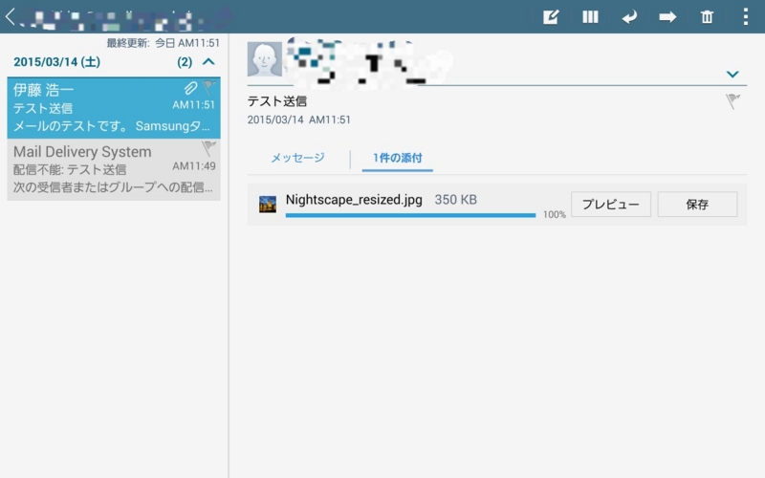Toggle flag on 伊藤 浩一 message in list
Viewport: 765px width, 478px height.
click(208, 88)
